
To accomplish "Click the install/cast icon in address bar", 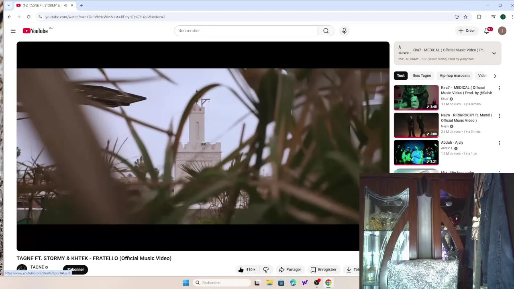I will coord(457,17).
